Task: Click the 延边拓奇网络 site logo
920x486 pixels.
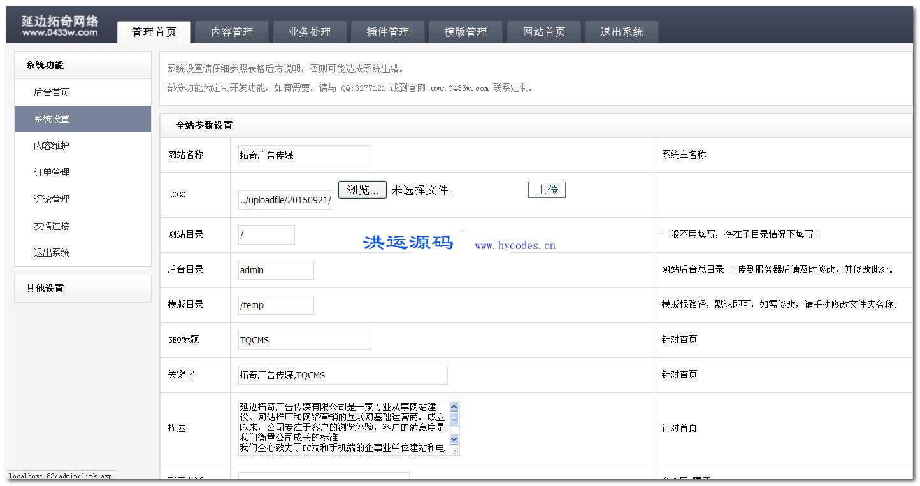Action: [x=60, y=26]
